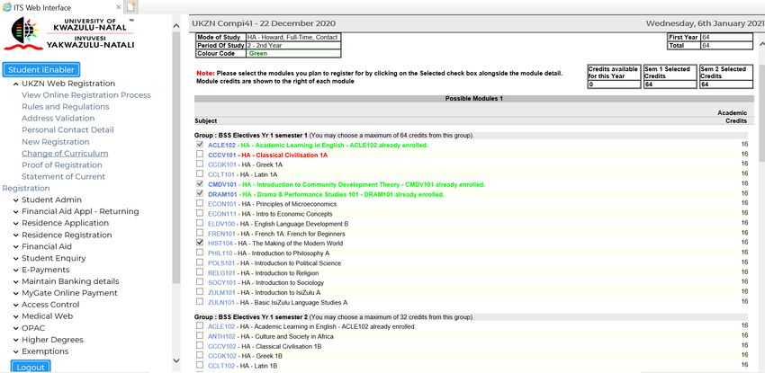Open the ANTH102 module code link
This screenshot has height=373, width=765.
(x=221, y=336)
